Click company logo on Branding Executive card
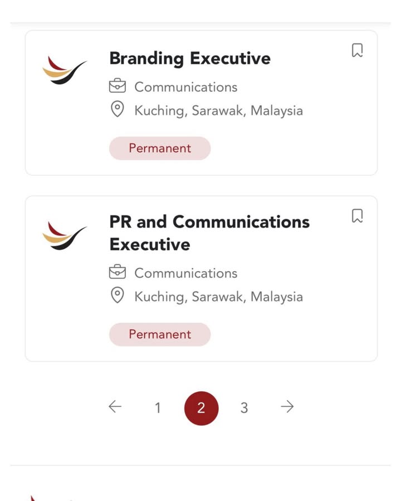Viewport: 401px width, 501px height. (65, 70)
